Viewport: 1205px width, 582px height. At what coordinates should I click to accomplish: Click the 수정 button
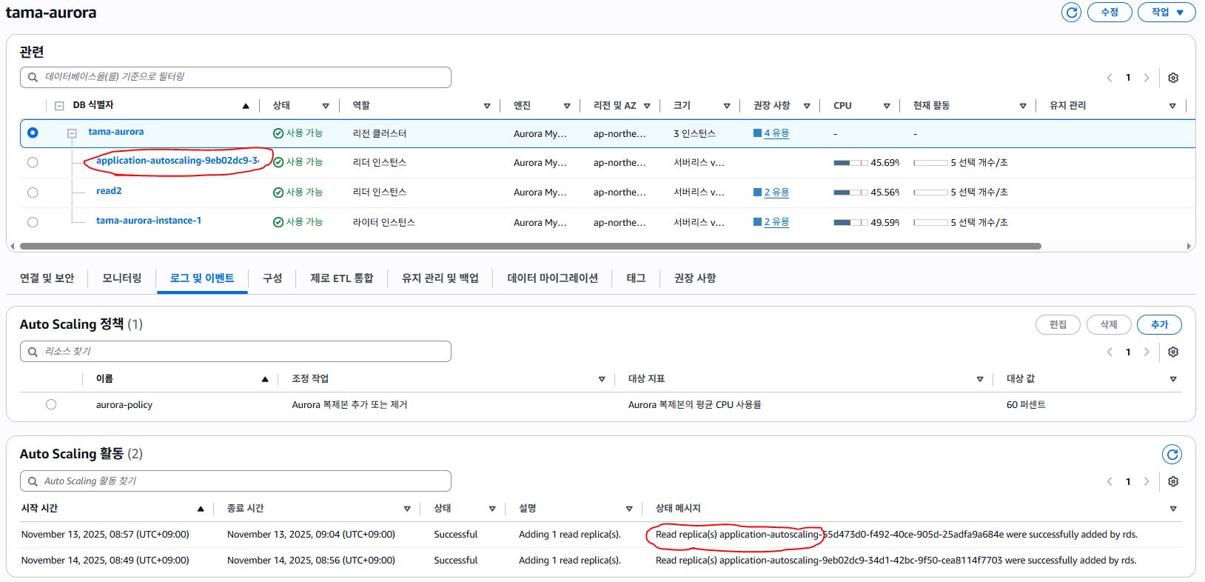point(1110,13)
